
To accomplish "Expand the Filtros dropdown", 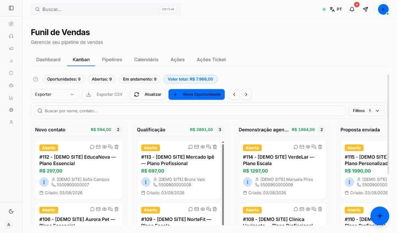I will tap(366, 111).
